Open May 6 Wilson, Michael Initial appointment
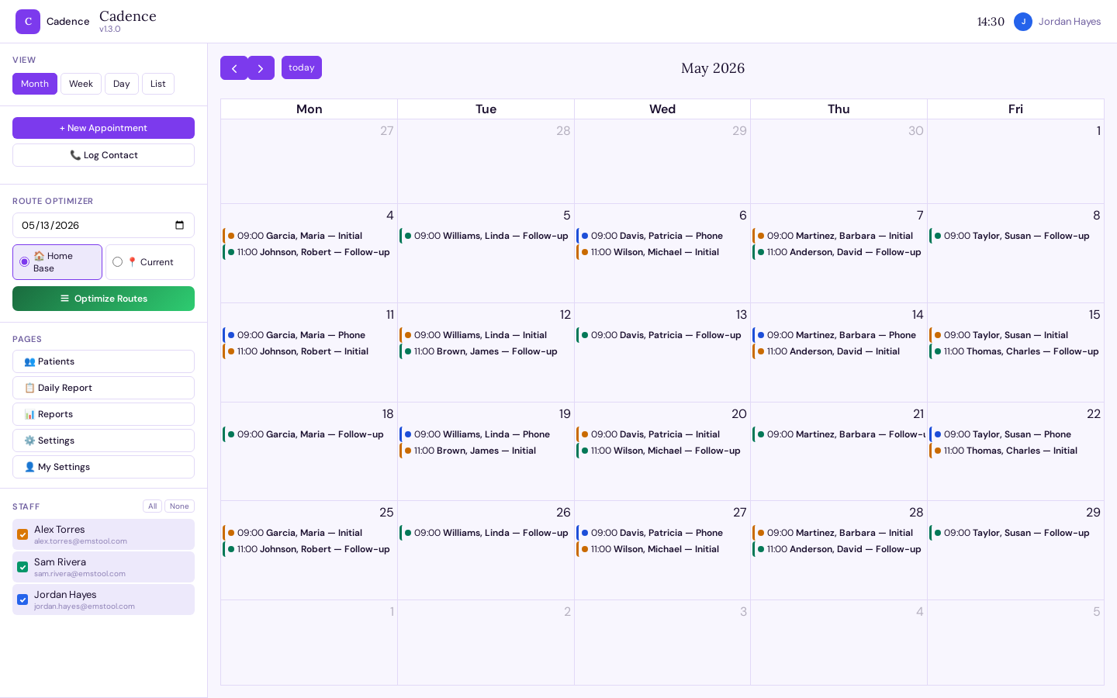The image size is (1117, 698). [x=662, y=252]
